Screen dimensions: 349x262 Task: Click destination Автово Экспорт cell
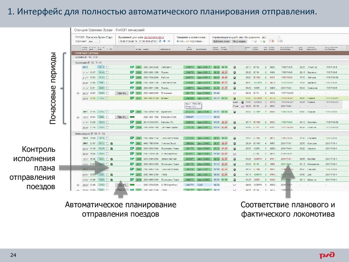click(x=169, y=159)
